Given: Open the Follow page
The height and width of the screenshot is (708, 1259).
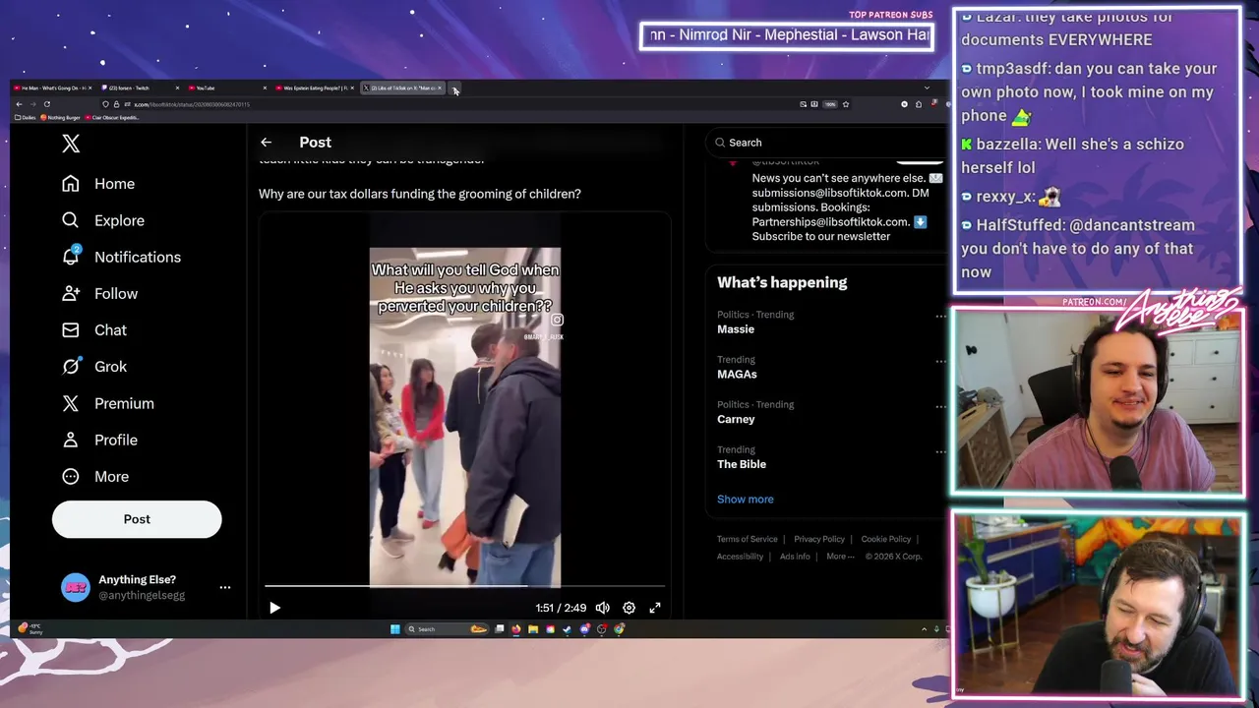Looking at the screenshot, I should coord(98,293).
